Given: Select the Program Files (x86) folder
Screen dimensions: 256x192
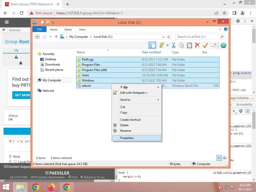Looking at the screenshot, I should click(x=147, y=70).
